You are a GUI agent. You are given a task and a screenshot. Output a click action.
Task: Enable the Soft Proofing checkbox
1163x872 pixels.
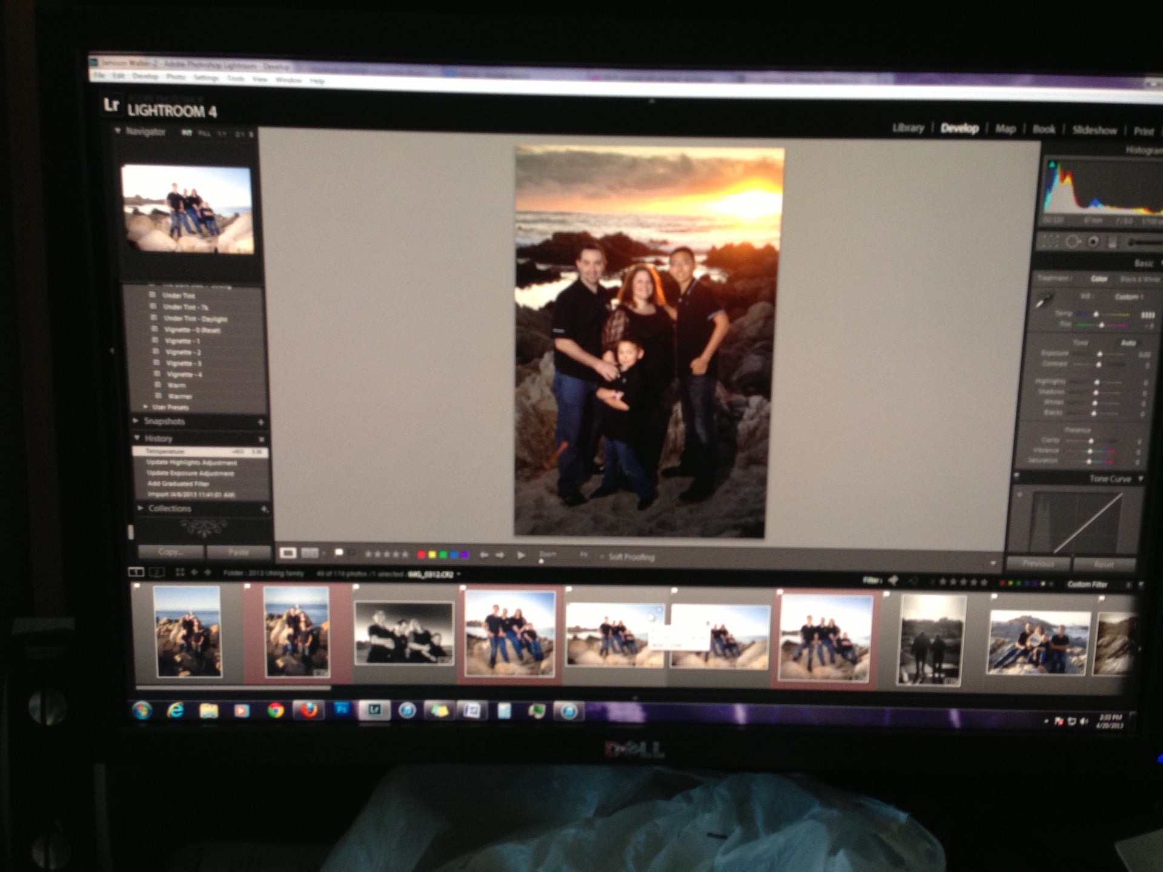tap(603, 557)
